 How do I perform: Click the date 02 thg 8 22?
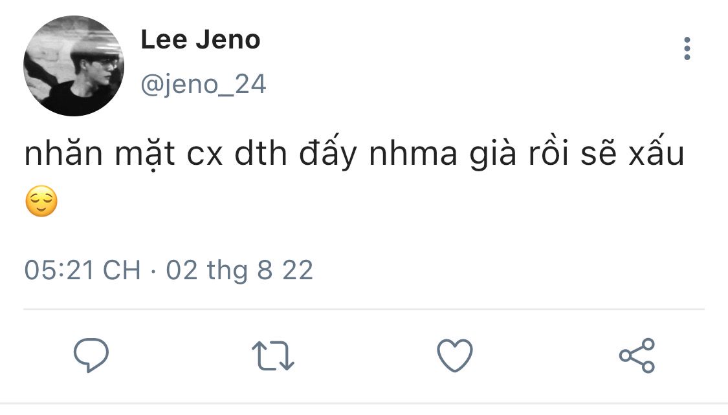point(239,270)
